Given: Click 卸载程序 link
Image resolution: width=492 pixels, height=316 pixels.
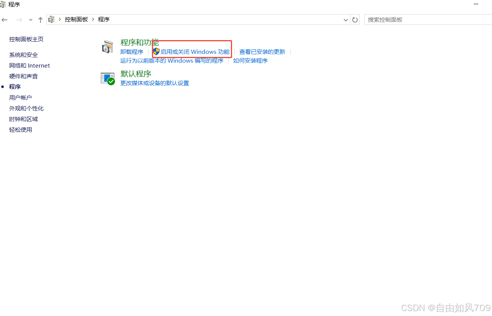Looking at the screenshot, I should [132, 52].
